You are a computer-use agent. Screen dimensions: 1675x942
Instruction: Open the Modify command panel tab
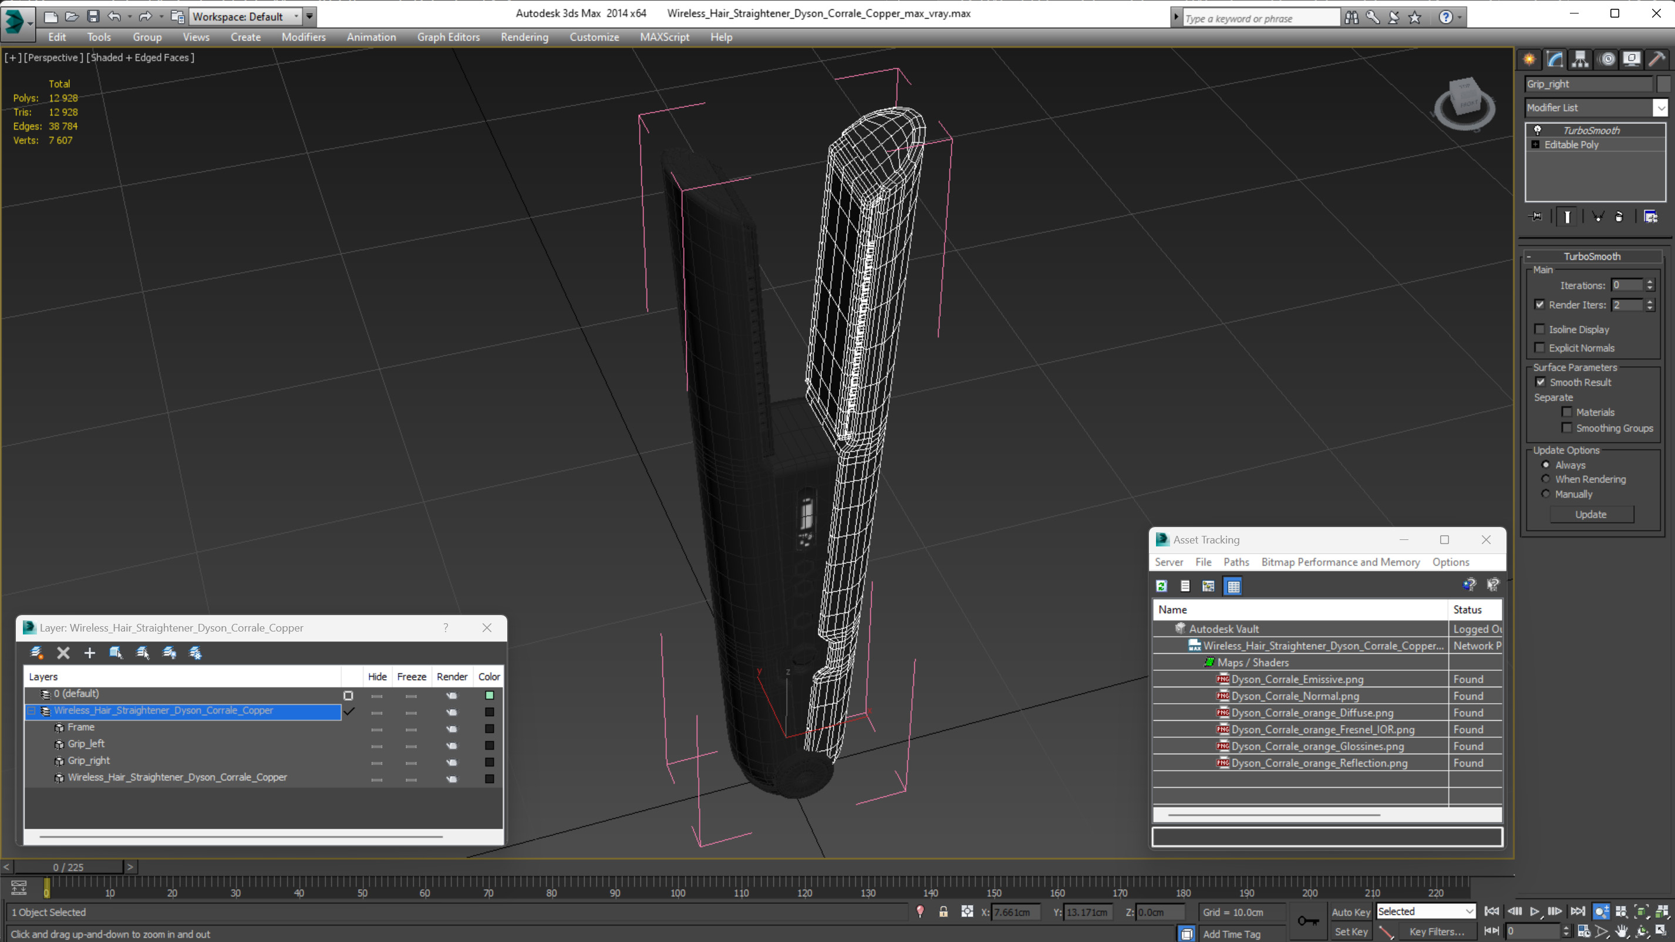(1555, 59)
